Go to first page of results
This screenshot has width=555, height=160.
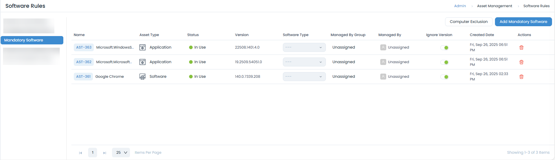(80, 153)
